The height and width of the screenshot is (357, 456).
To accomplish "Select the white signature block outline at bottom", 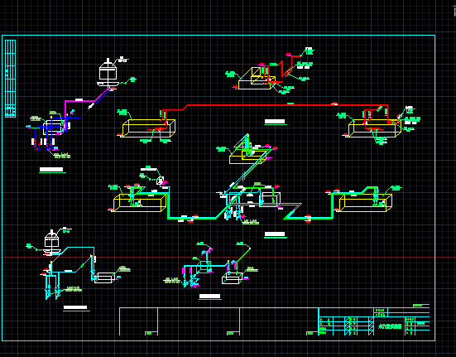I will [x=218, y=321].
